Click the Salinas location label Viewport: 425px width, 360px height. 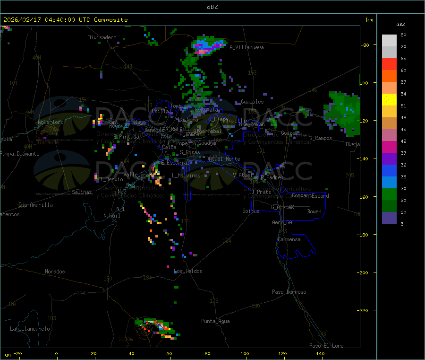coord(82,192)
